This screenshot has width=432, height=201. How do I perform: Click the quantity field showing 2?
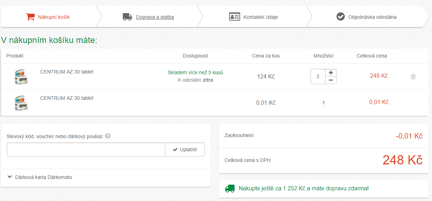point(318,76)
